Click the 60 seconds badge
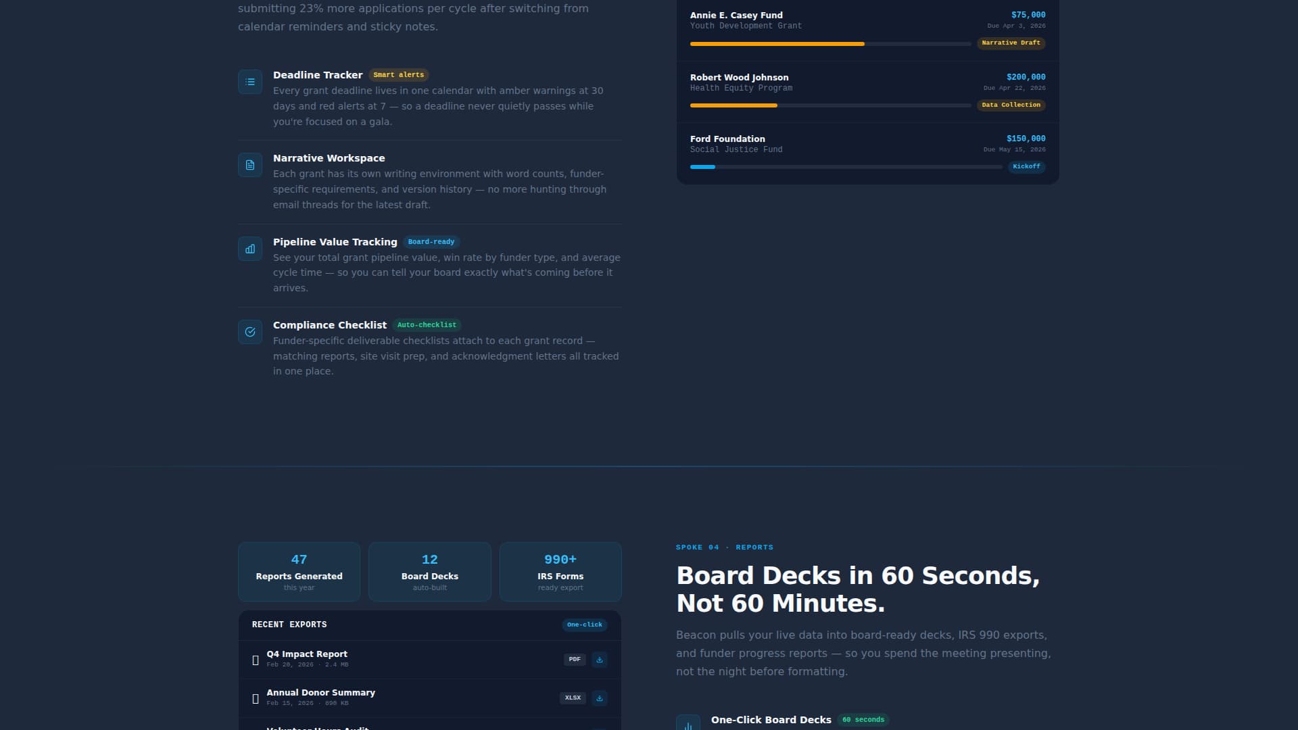 [863, 720]
